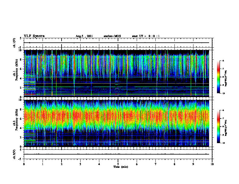Click ch.1 frequency axis tick label "8"
Screen dimensions: 239x184
[21, 60]
